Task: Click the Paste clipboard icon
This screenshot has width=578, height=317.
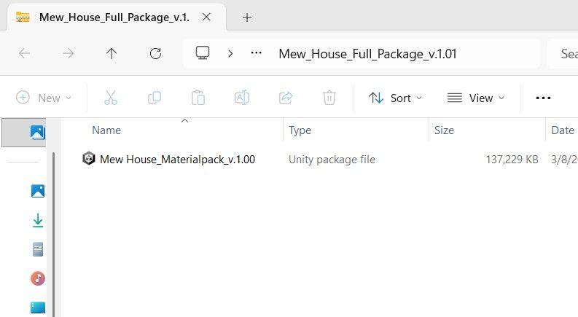Action: (x=198, y=98)
